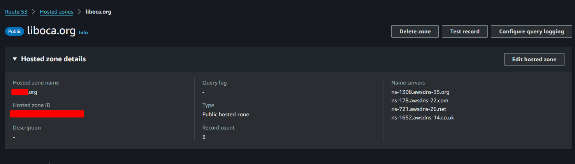Click Configure query logging button
This screenshot has width=575, height=164.
(x=531, y=31)
